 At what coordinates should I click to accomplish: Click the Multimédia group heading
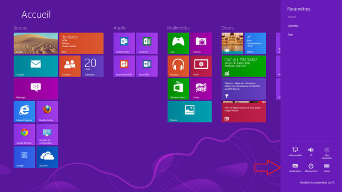coord(178,28)
